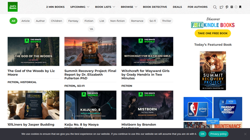Viewport: 250px width, 140px height.
Task: Click the bookmark icon in header
Action: pyautogui.click(x=240, y=7)
